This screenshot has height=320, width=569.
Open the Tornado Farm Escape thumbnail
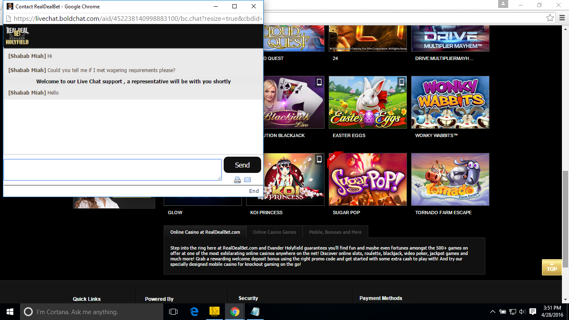pyautogui.click(x=450, y=179)
